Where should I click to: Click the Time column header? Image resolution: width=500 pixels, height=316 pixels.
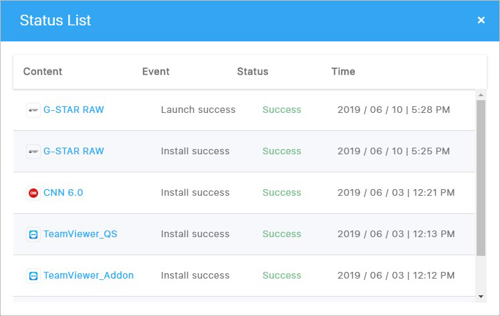pyautogui.click(x=343, y=71)
